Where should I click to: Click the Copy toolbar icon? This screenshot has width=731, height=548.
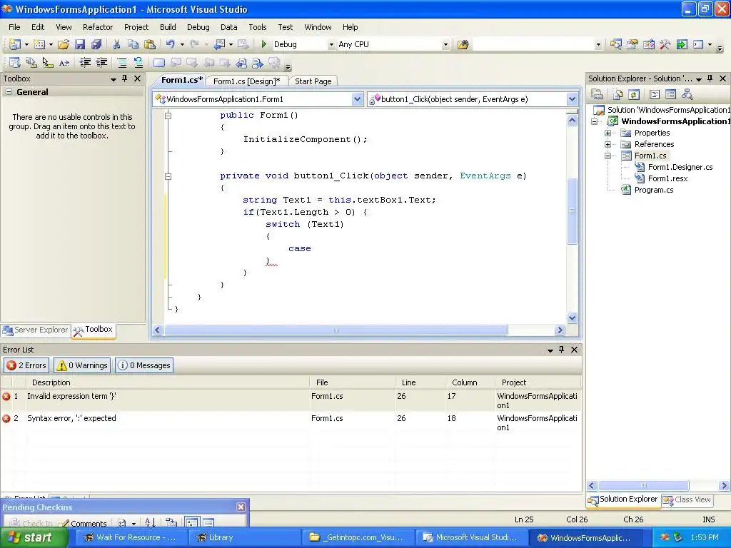(133, 44)
